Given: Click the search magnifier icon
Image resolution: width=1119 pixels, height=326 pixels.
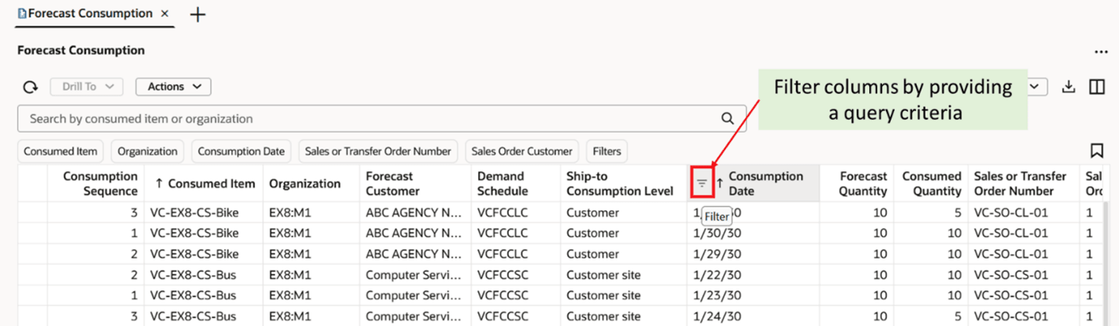Looking at the screenshot, I should 727,118.
